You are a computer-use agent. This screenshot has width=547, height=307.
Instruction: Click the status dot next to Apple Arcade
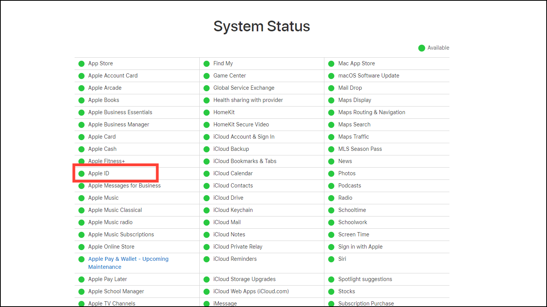point(81,88)
